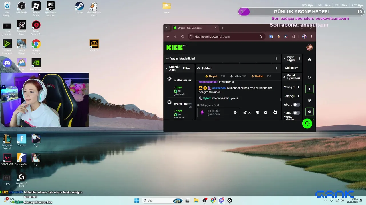Close the Stream - Kick Dashboard tab
This screenshot has height=205, width=366.
point(216,28)
